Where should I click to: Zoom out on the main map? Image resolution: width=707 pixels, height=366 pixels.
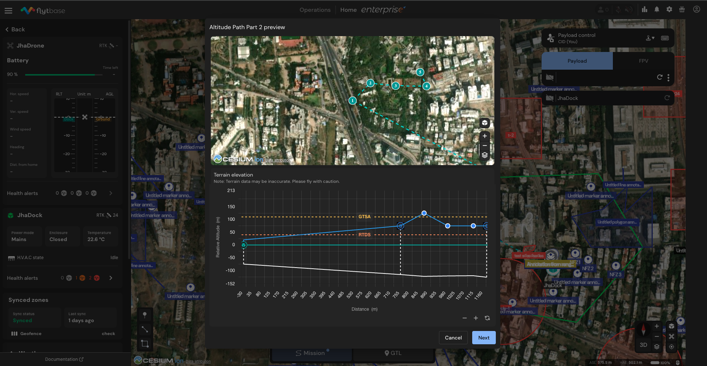pyautogui.click(x=657, y=337)
